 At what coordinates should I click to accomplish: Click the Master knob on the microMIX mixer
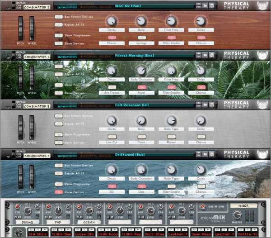tap(237, 215)
